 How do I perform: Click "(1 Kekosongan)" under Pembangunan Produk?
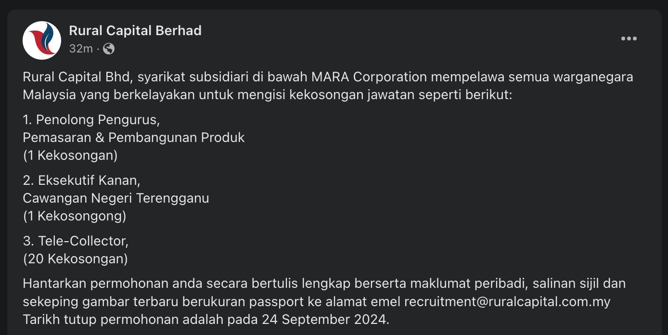pyautogui.click(x=70, y=155)
